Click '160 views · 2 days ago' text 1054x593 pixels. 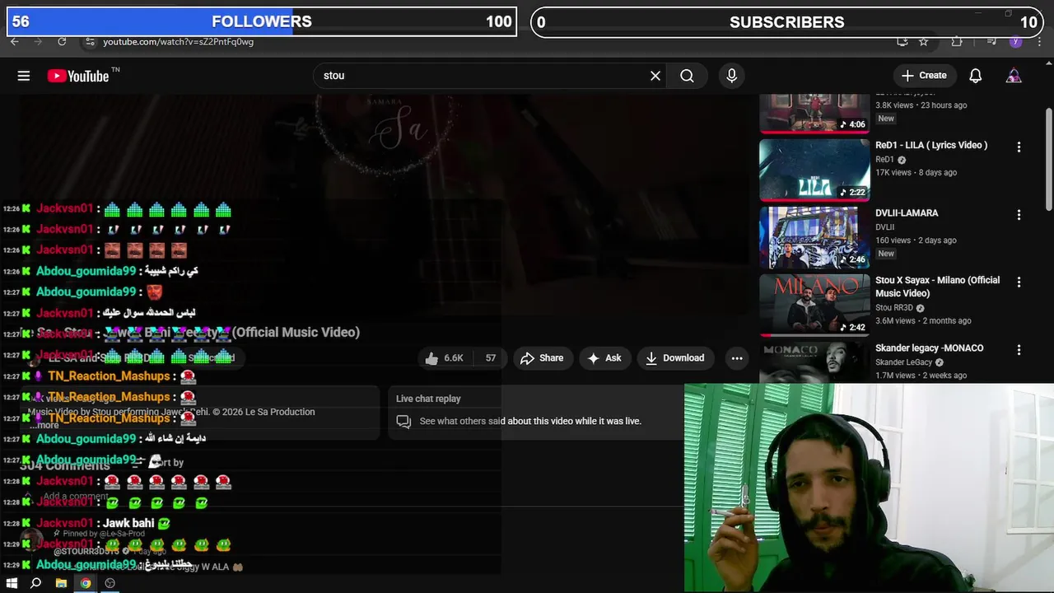click(916, 240)
